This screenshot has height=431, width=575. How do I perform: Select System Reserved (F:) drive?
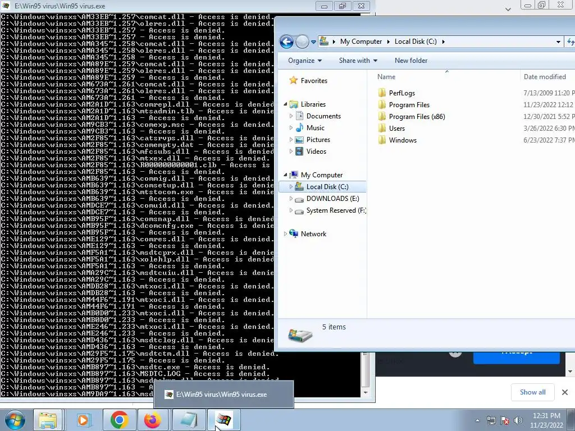click(x=336, y=210)
